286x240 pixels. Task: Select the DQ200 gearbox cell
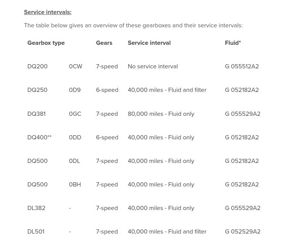pos(37,66)
